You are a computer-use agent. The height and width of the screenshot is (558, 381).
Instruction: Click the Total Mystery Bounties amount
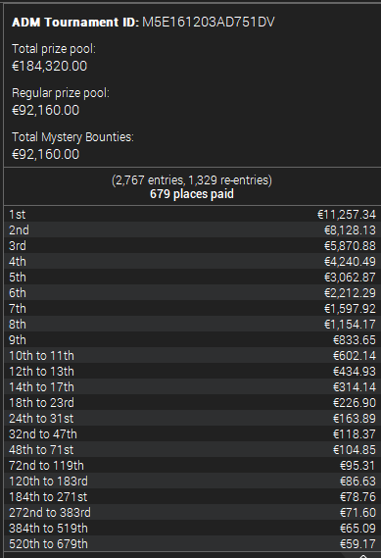45,154
